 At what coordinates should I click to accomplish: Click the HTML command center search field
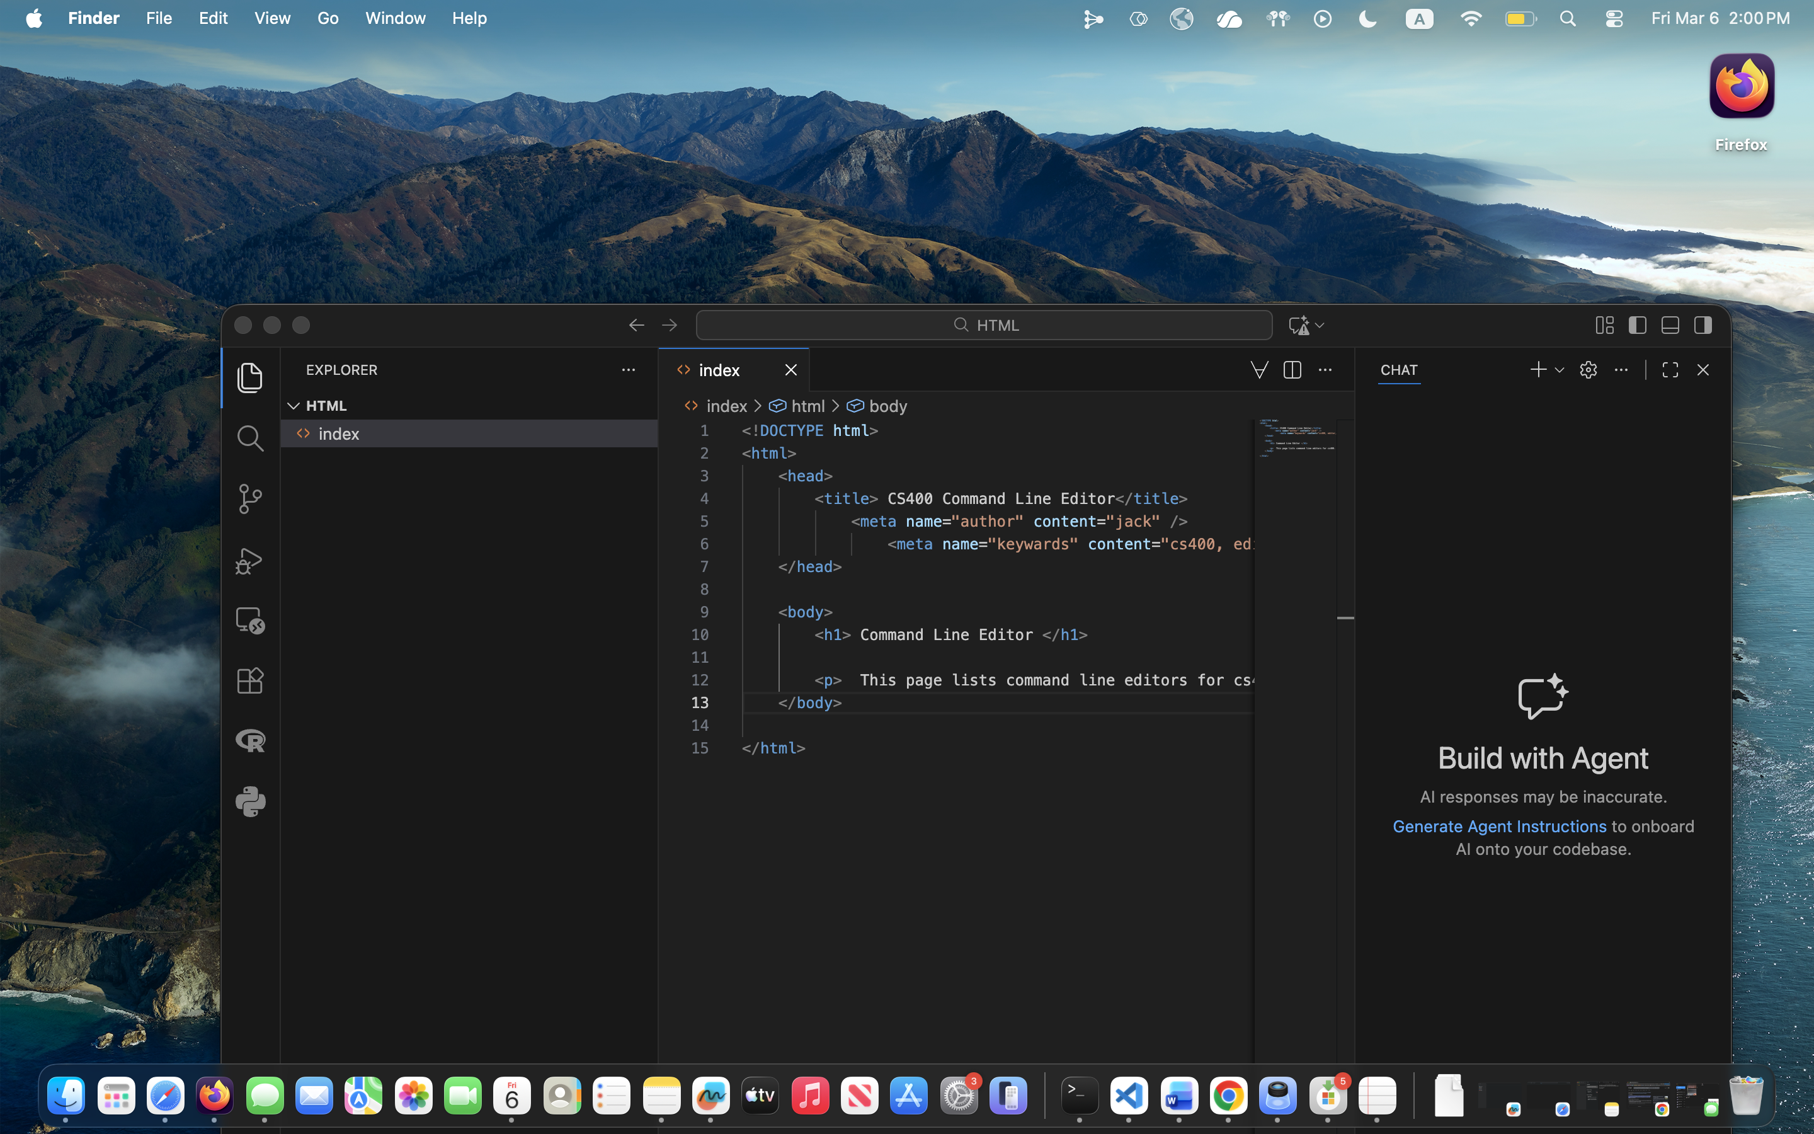coord(983,324)
